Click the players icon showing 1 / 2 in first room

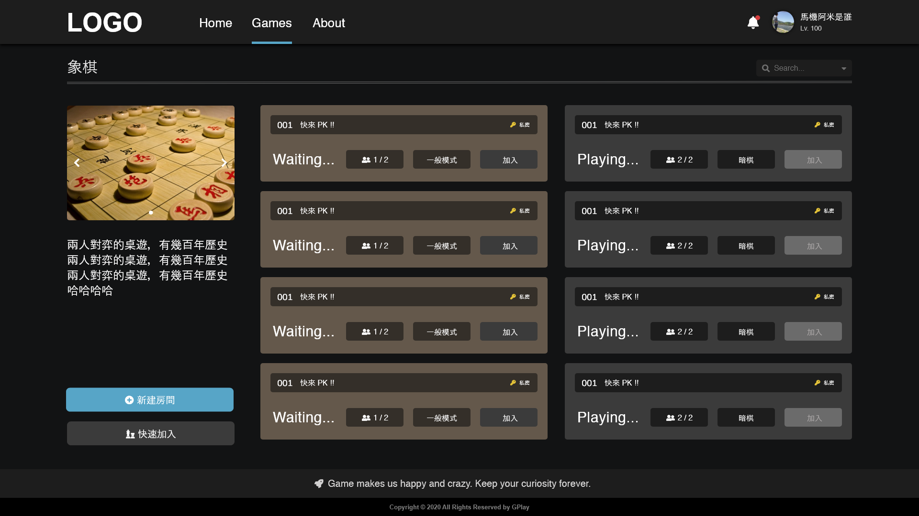(x=366, y=160)
